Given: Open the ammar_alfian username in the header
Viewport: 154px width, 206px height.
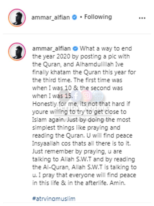Looking at the screenshot, I should coord(51,17).
